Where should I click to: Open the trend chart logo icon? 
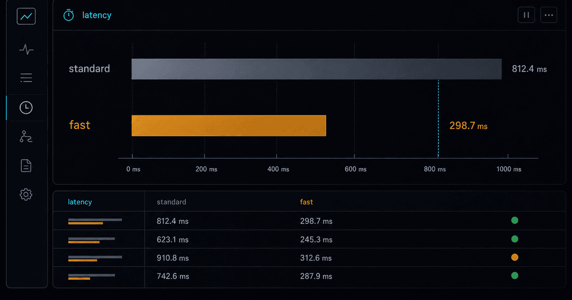26,16
